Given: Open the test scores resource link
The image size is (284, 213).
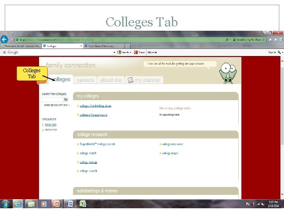Looking at the screenshot, I should [51, 130].
